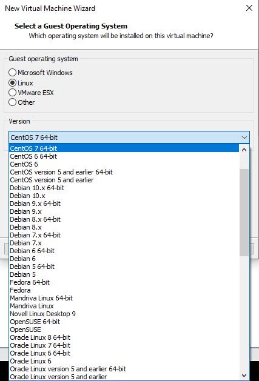259x381 pixels.
Task: Pick CentOS 6 64-bit from list
Action: [124, 156]
